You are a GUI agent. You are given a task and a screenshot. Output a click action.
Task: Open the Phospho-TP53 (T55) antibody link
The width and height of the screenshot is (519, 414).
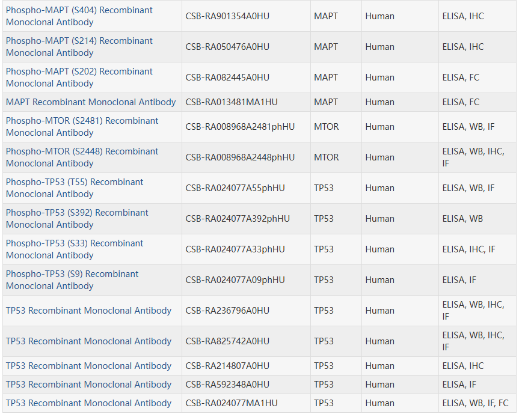[75, 182]
